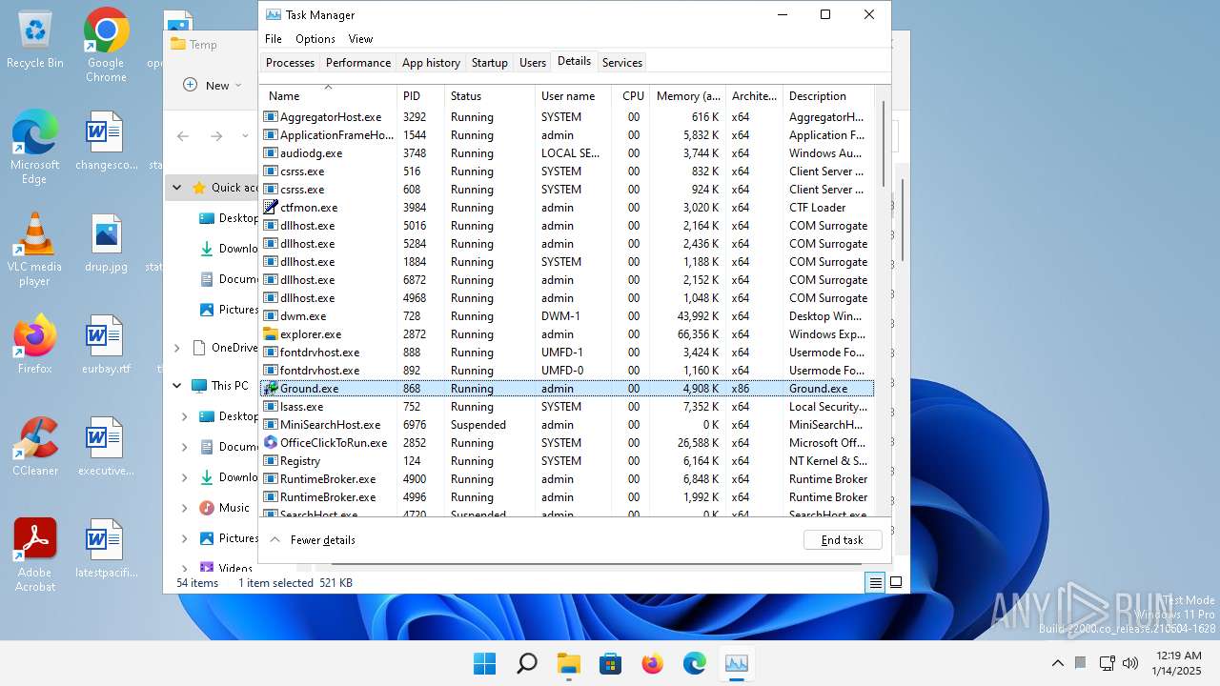Switch to the Users tab

533,63
